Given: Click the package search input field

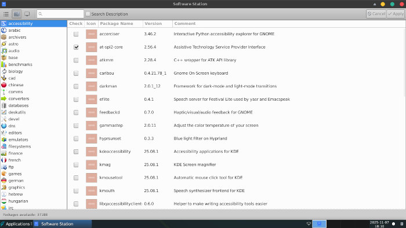Looking at the screenshot, I should (60, 14).
